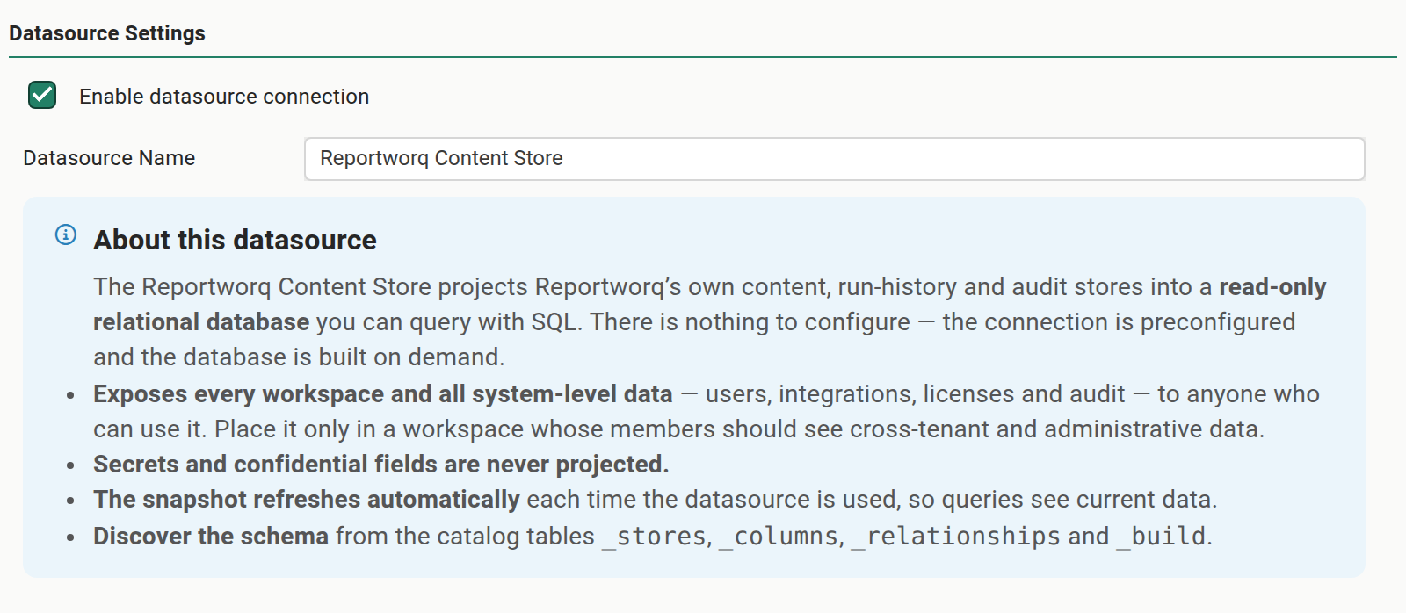Click the bold text "Exposes every workspace and all system-level data"
This screenshot has width=1406, height=613.
click(x=383, y=393)
